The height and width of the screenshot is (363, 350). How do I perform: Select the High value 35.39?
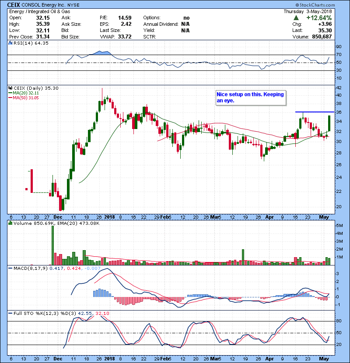click(x=43, y=24)
